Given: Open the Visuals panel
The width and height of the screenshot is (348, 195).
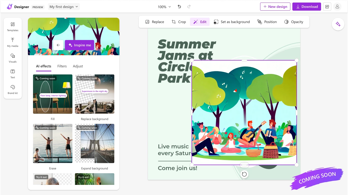Looking at the screenshot, I should [x=12, y=58].
